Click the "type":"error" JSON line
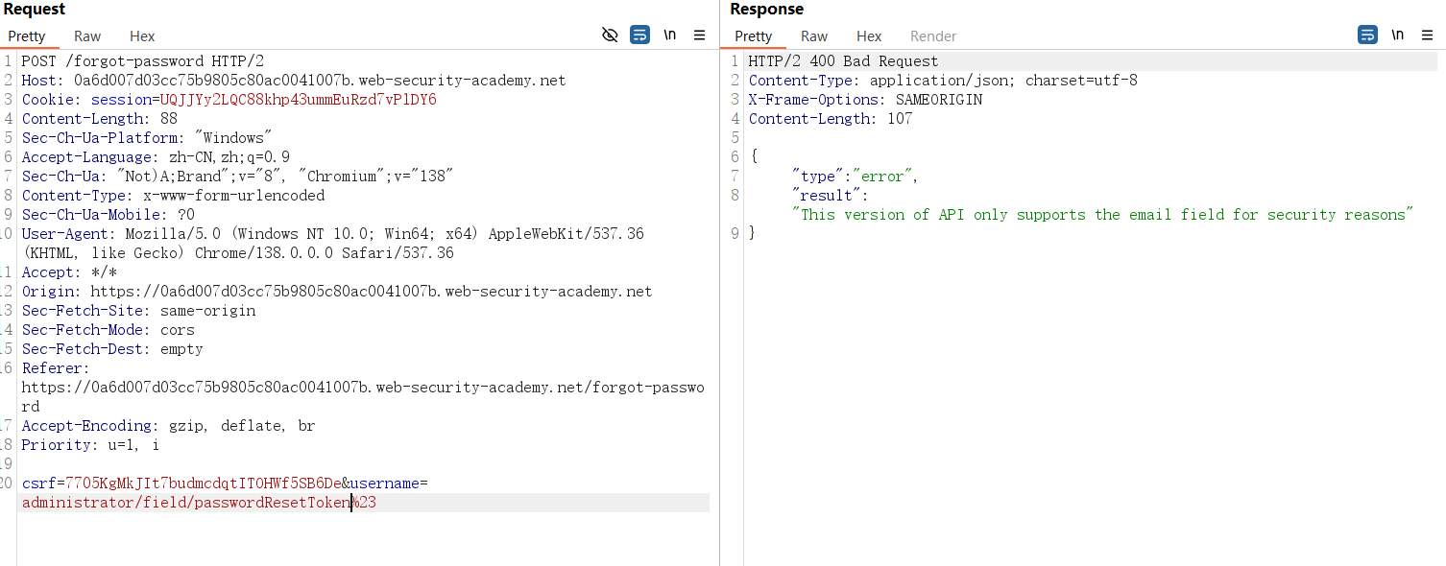The image size is (1446, 566). (x=856, y=177)
